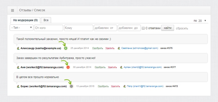Open the hamburger menu icon
This screenshot has height=102, width=218.
tap(12, 11)
